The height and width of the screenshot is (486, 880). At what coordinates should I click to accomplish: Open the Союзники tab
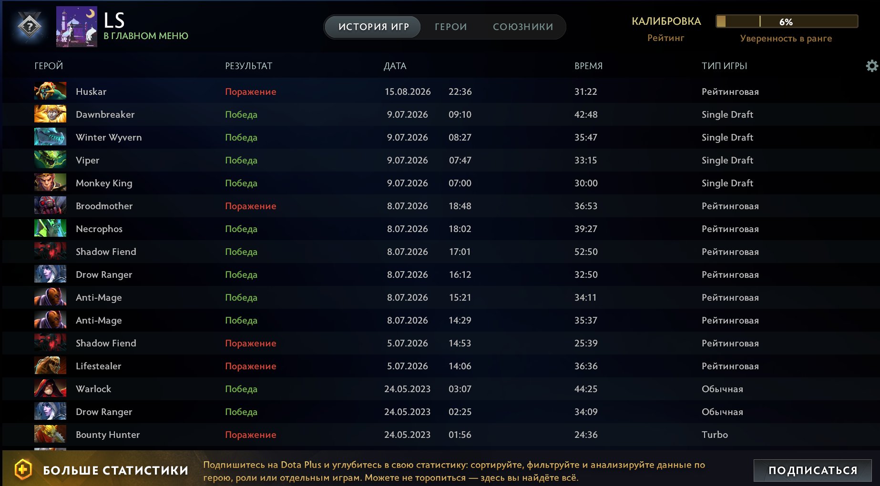[523, 27]
